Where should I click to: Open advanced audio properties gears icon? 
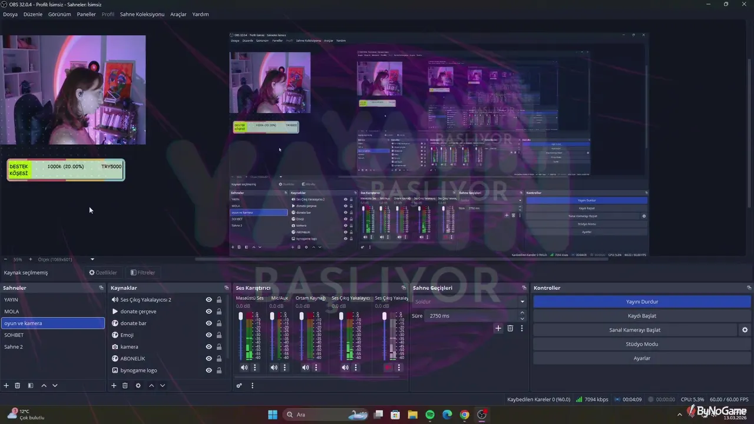[239, 386]
